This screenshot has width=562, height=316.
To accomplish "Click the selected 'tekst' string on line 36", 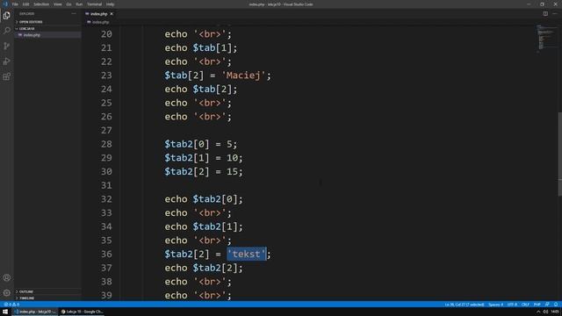I will click(x=246, y=254).
